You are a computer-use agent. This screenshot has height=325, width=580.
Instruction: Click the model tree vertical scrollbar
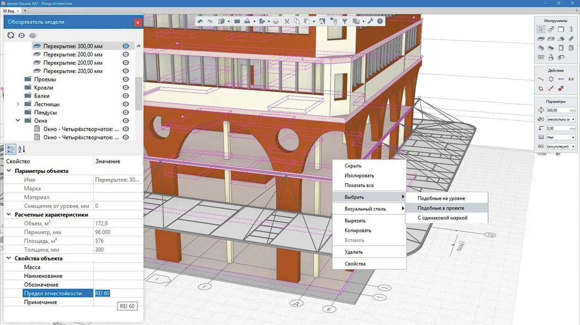click(138, 93)
